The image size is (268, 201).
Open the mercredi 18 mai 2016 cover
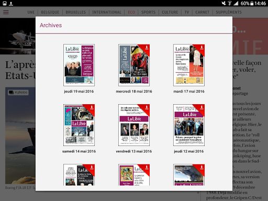coord(134,65)
